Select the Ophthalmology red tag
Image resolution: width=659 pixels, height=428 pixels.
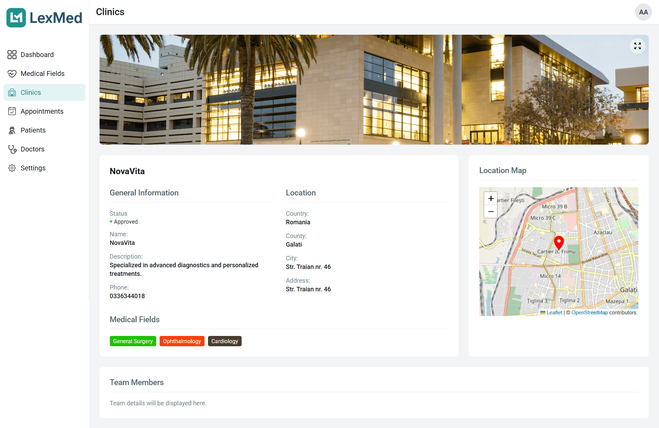182,341
